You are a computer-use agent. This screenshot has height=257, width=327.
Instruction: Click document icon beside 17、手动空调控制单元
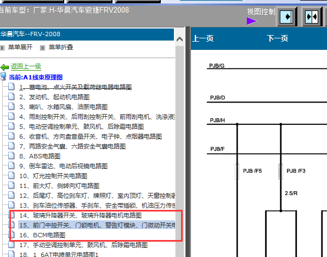[x=12, y=244]
